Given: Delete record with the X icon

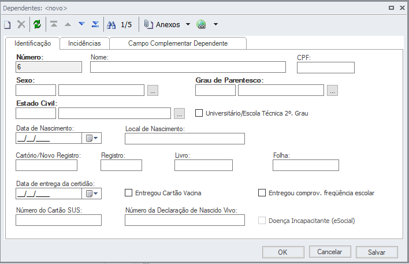Looking at the screenshot, I should [21, 24].
